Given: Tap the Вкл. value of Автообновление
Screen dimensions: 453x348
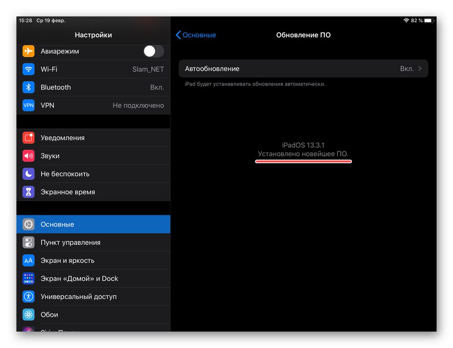Looking at the screenshot, I should pyautogui.click(x=407, y=69).
